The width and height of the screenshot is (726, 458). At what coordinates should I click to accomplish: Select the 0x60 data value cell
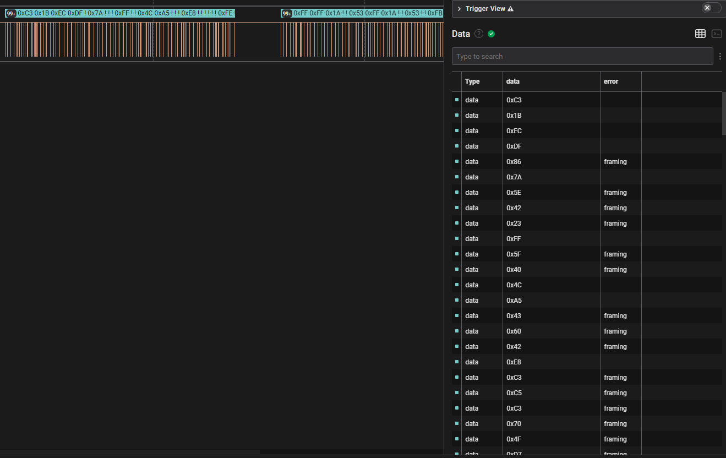[552, 331]
